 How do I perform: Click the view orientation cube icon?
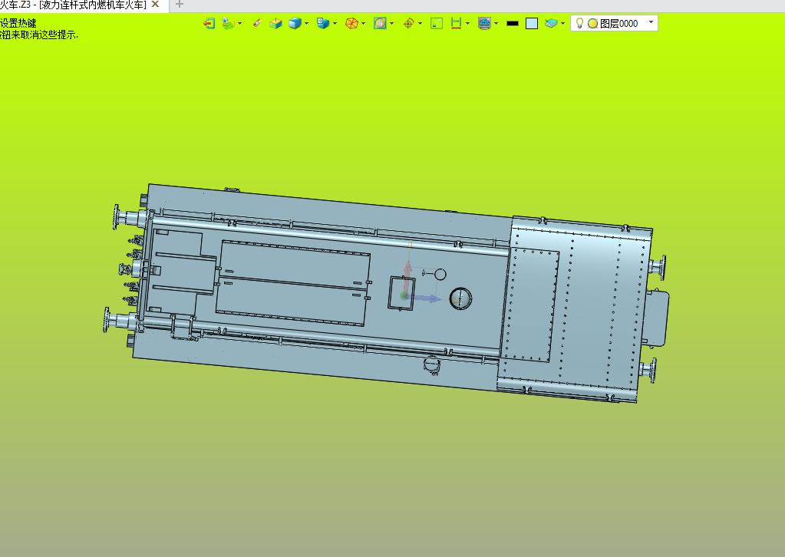tap(323, 24)
